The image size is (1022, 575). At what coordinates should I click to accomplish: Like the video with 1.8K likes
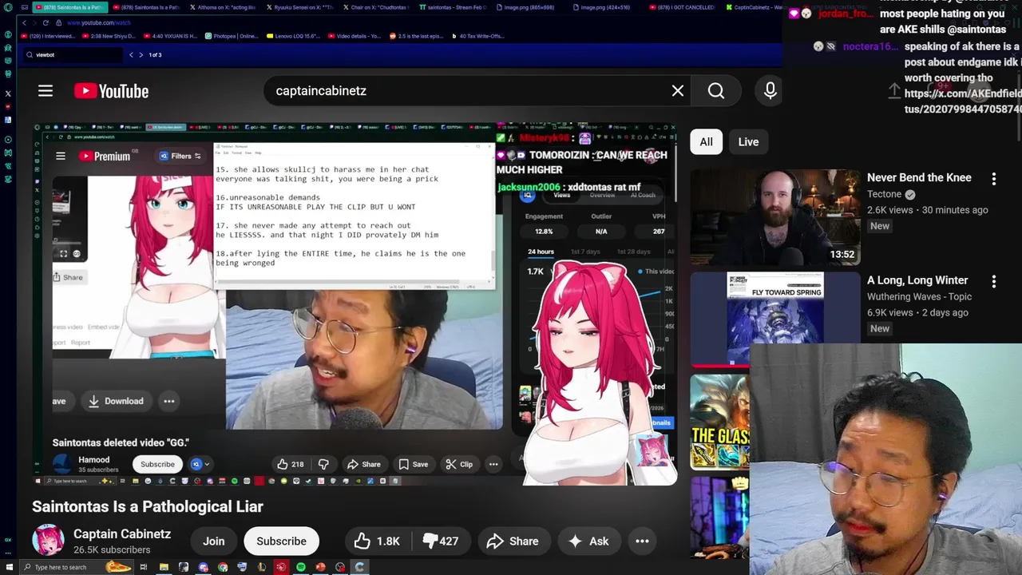pos(377,541)
